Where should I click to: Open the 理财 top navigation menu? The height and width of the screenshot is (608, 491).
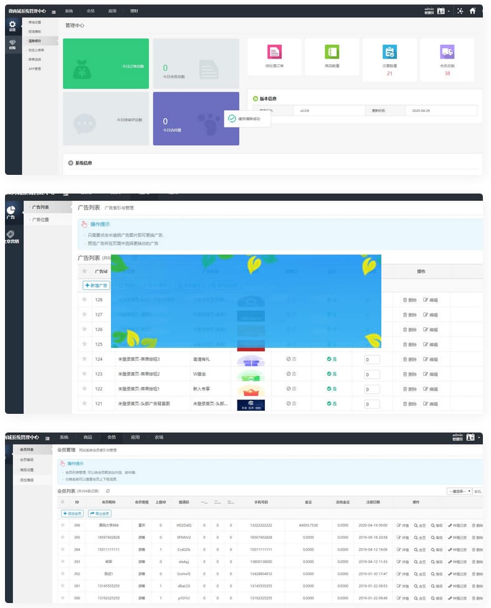(134, 11)
